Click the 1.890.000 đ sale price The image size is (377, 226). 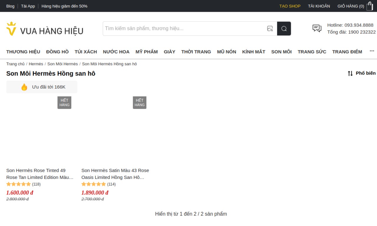95,193
